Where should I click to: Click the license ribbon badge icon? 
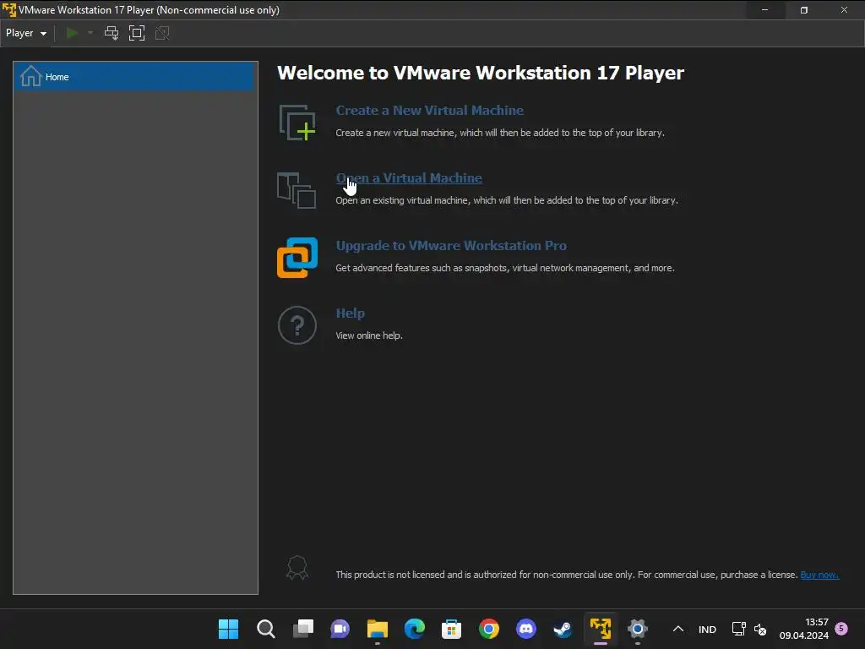(297, 568)
